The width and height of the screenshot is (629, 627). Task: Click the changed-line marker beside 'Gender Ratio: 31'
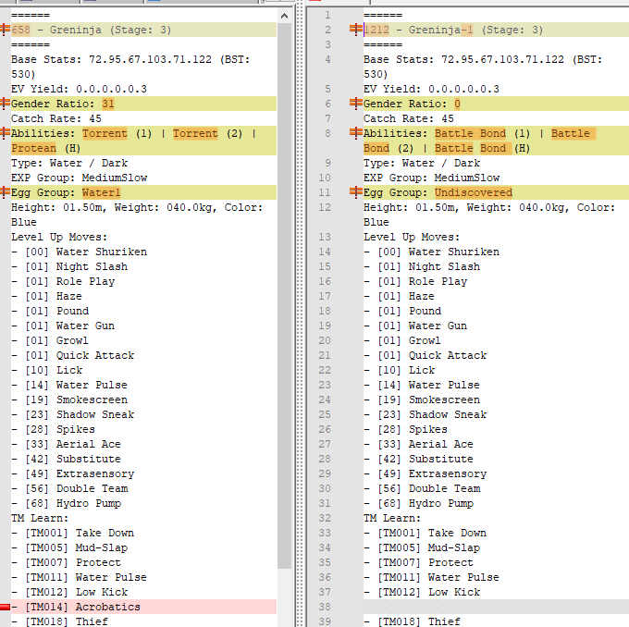tap(5, 104)
